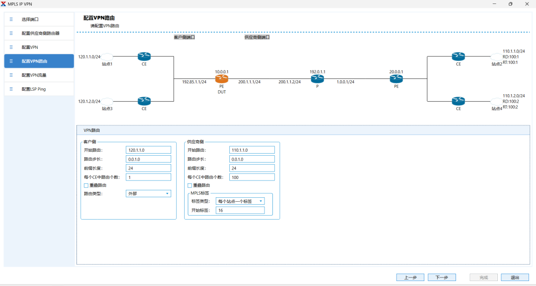Click the CE router connected to 站点2

[458, 57]
